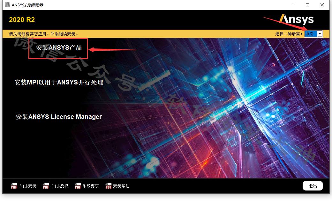Click the 安装帮助 text link

(x=121, y=186)
